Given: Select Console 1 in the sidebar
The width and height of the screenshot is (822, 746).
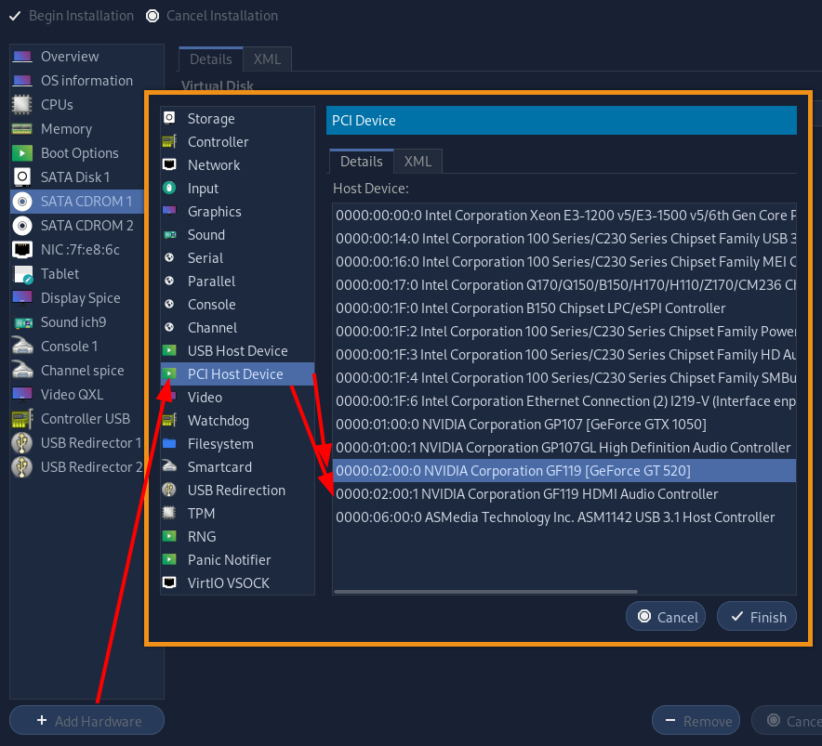Looking at the screenshot, I should pyautogui.click(x=76, y=346).
